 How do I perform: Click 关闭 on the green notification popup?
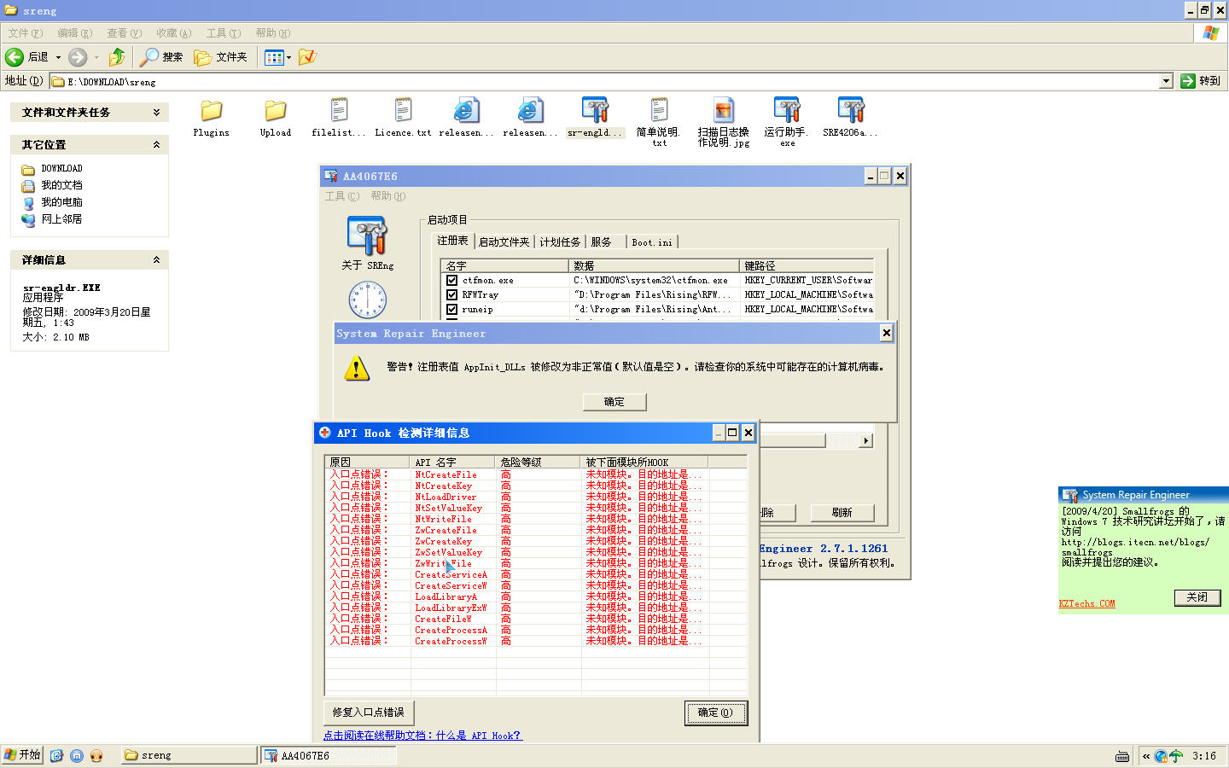pos(1197,597)
